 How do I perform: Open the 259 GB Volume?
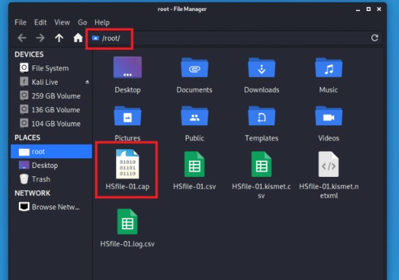click(51, 96)
